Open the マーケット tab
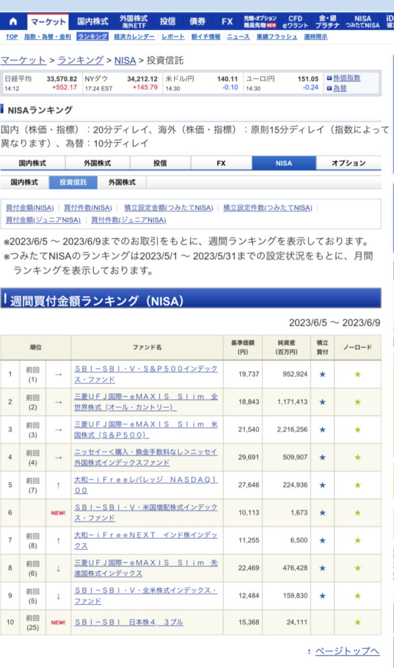Viewport: 394px width, 668px height. (48, 22)
